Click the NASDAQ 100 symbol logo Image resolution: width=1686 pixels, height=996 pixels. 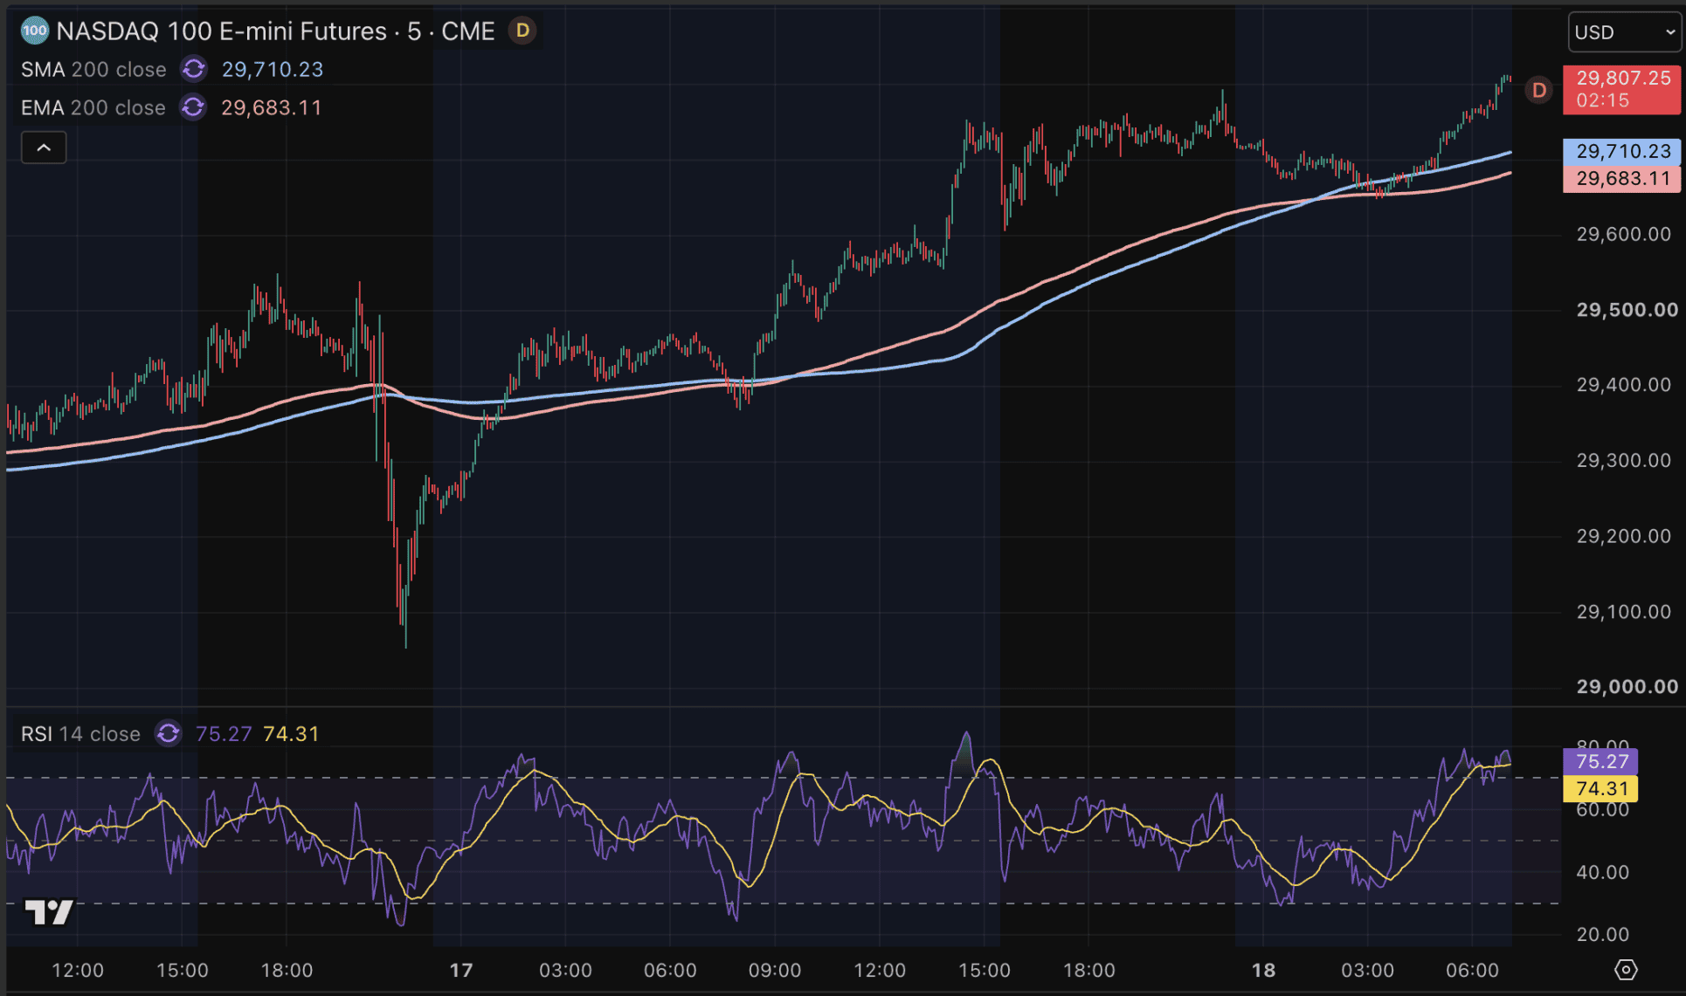click(34, 31)
